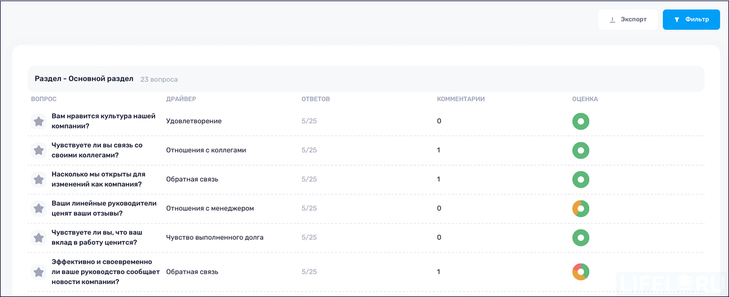Star the question about культура нашей компании
The height and width of the screenshot is (297, 729).
tap(39, 121)
